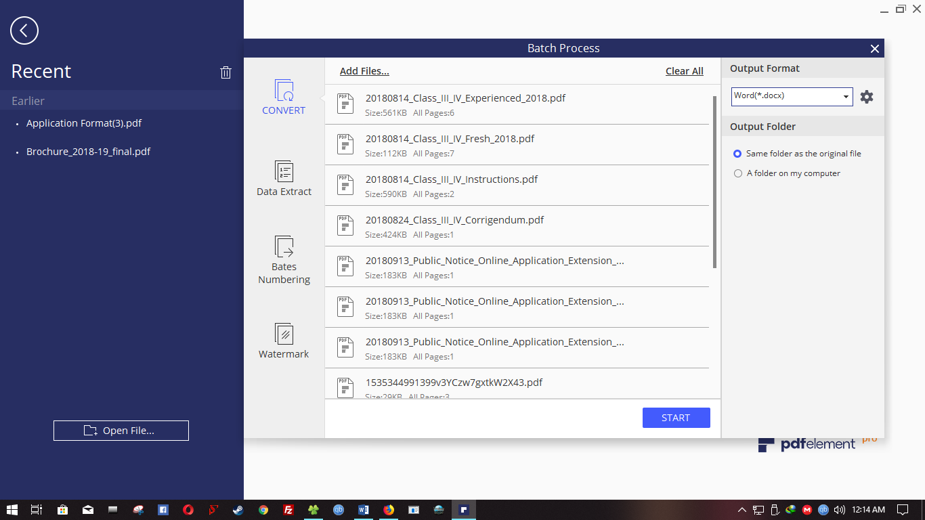Click the back arrow circle icon
The height and width of the screenshot is (520, 925).
pyautogui.click(x=24, y=30)
